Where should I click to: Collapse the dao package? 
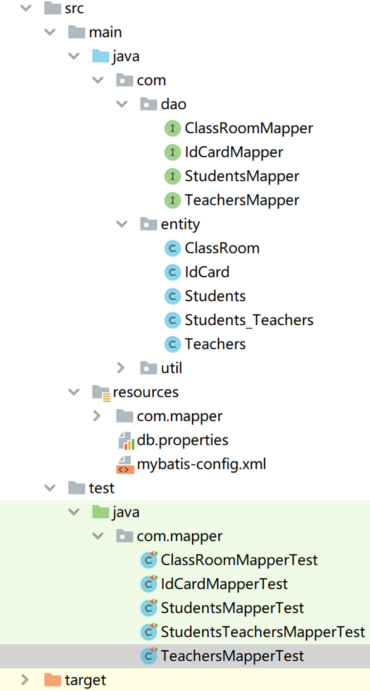coord(121,104)
